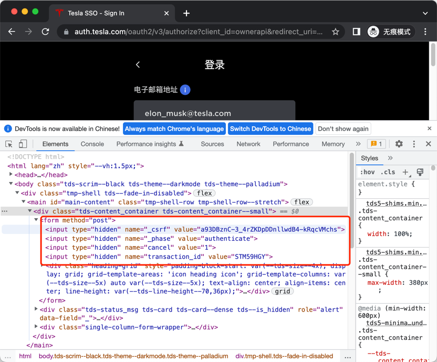Switch to the Elements tab
Screen dimensions: 437x362
pos(55,144)
